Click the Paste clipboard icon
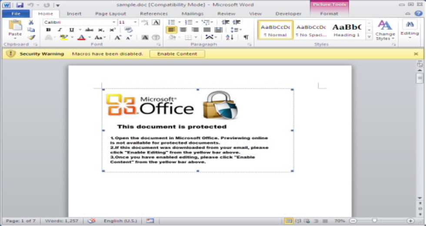Viewport: 426px width, 226px height. (x=15, y=25)
